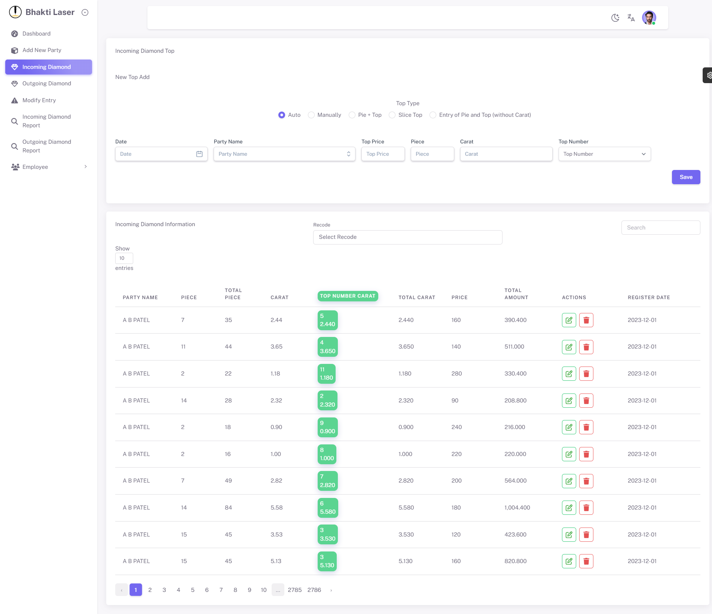The width and height of the screenshot is (712, 614).
Task: Open Outgoing Diamond in the sidebar
Action: (47, 83)
